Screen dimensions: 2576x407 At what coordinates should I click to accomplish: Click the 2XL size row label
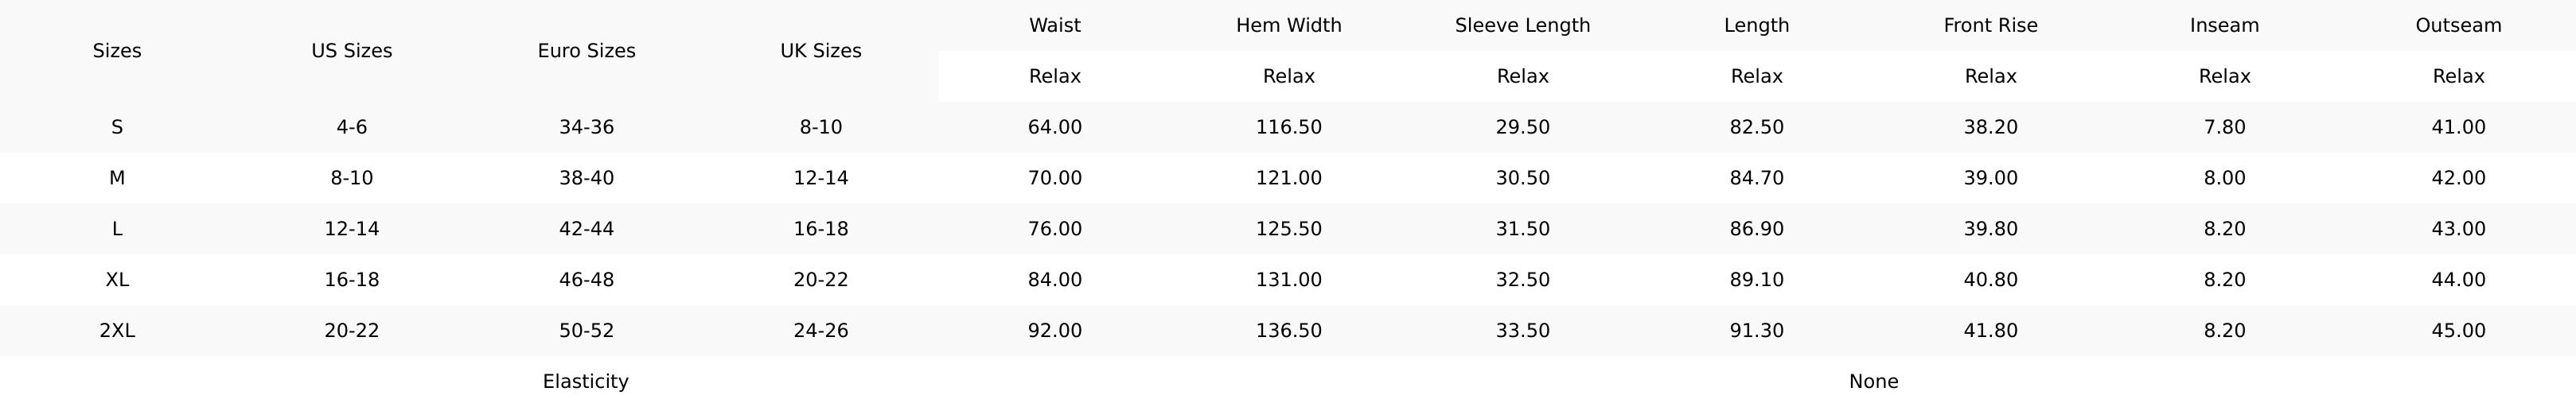click(117, 331)
